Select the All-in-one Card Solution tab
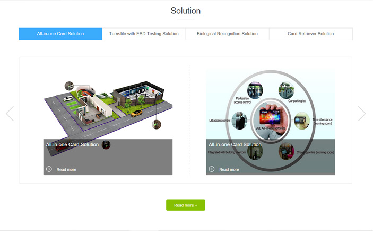The height and width of the screenshot is (231, 373). 60,34
